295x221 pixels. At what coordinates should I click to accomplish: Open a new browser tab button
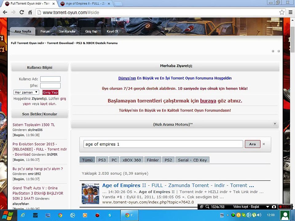(x=118, y=4)
